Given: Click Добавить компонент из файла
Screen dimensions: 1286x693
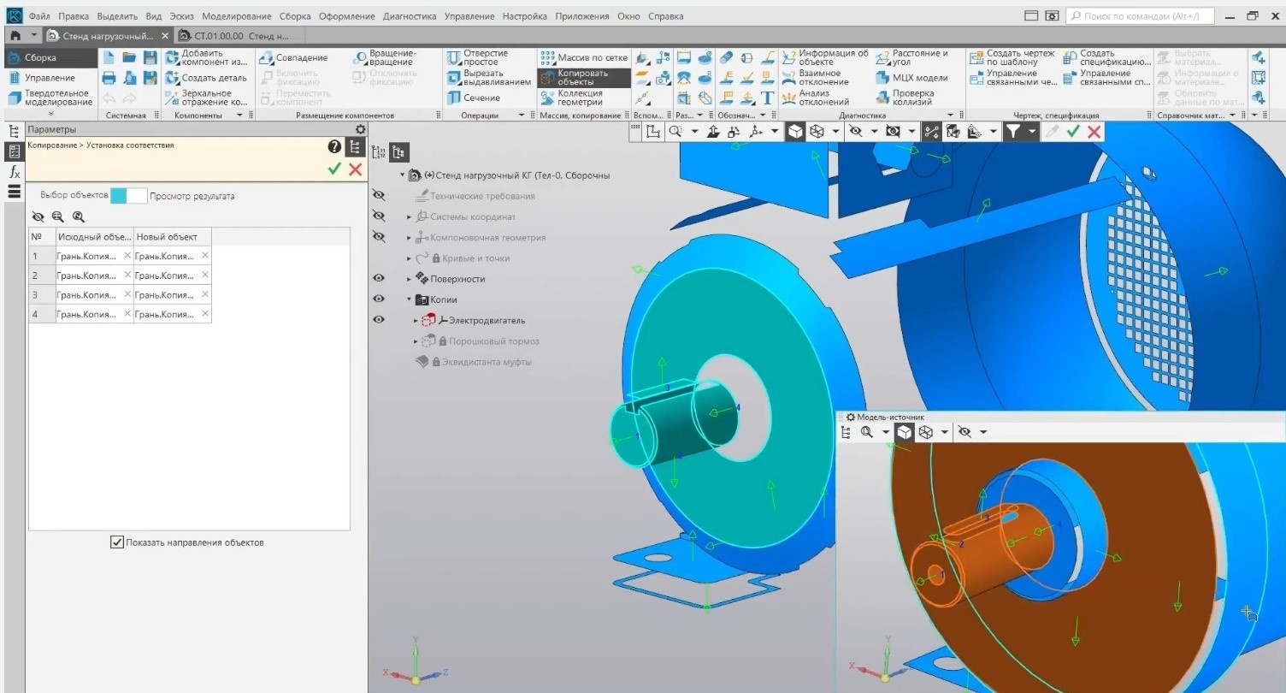Looking at the screenshot, I should [x=205, y=57].
